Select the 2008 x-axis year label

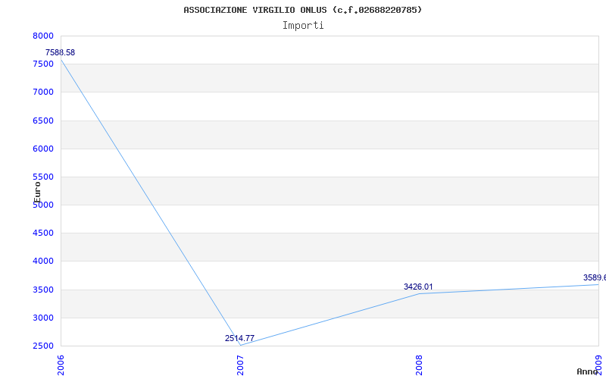(419, 364)
